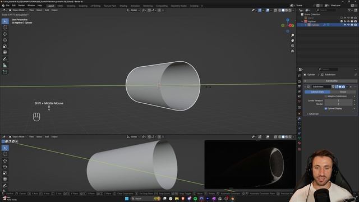The image size is (359, 202).
Task: Open Global orientation dropdown in top viewport
Action: 134,10
